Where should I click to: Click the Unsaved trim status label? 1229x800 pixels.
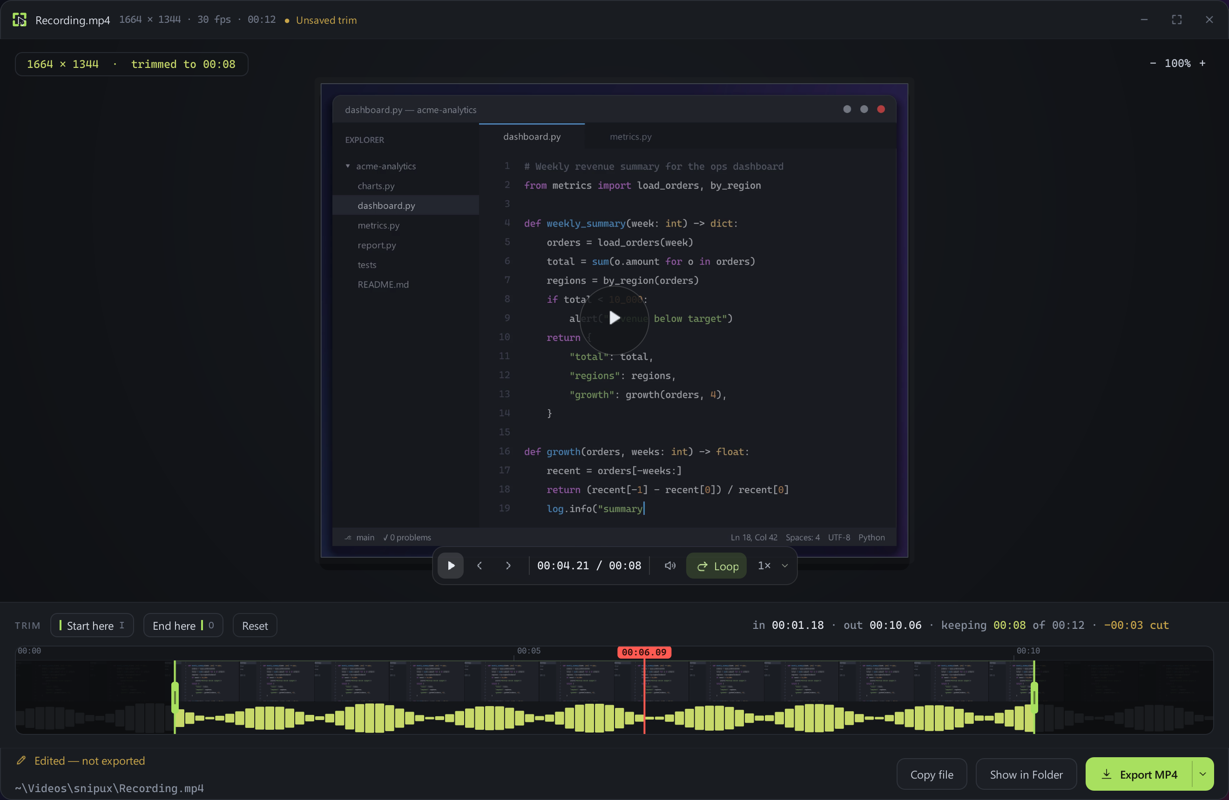pos(326,20)
